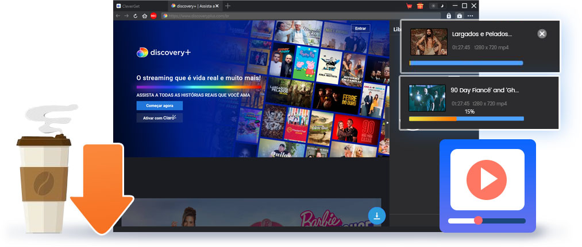The width and height of the screenshot is (582, 247).
Task: Open the shopping cart icon
Action: point(409,6)
